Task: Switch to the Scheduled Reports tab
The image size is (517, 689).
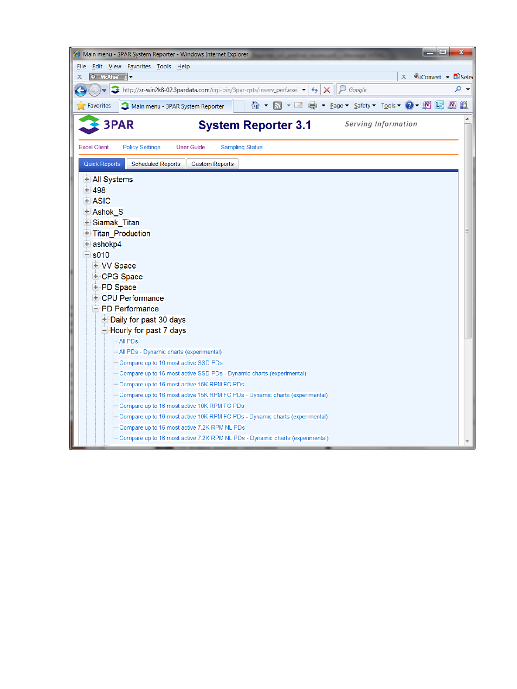Action: (x=156, y=164)
